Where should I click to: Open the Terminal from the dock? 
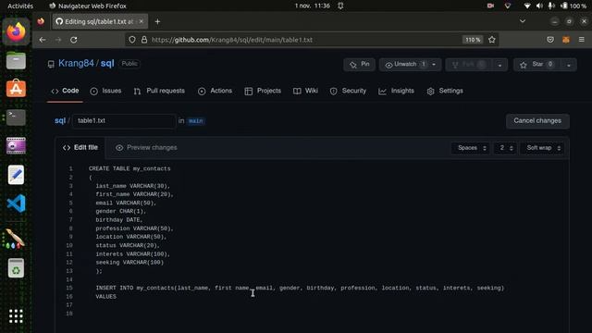(x=16, y=117)
